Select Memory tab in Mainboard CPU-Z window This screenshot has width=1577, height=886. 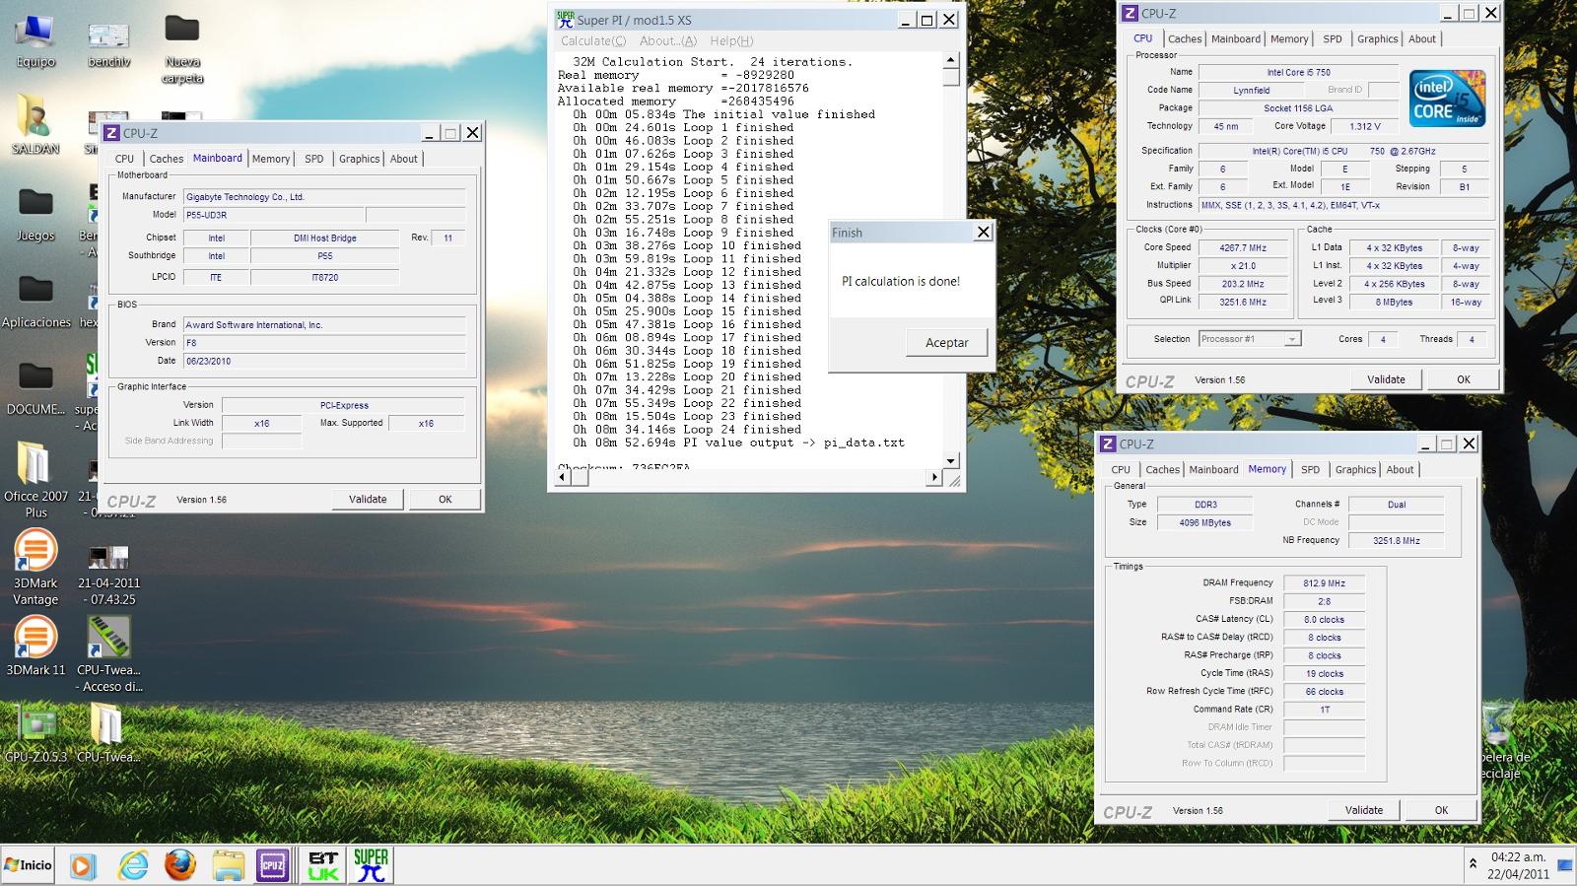pos(271,159)
